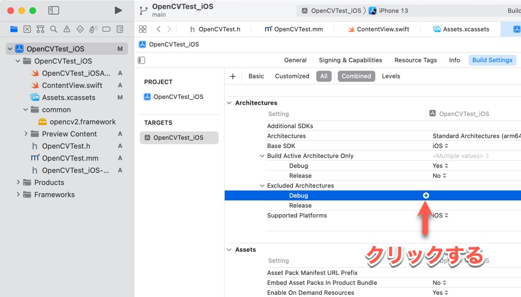Screen dimensions: 521x297
Task: Click the editor grid related-items icon
Action: pos(142,29)
